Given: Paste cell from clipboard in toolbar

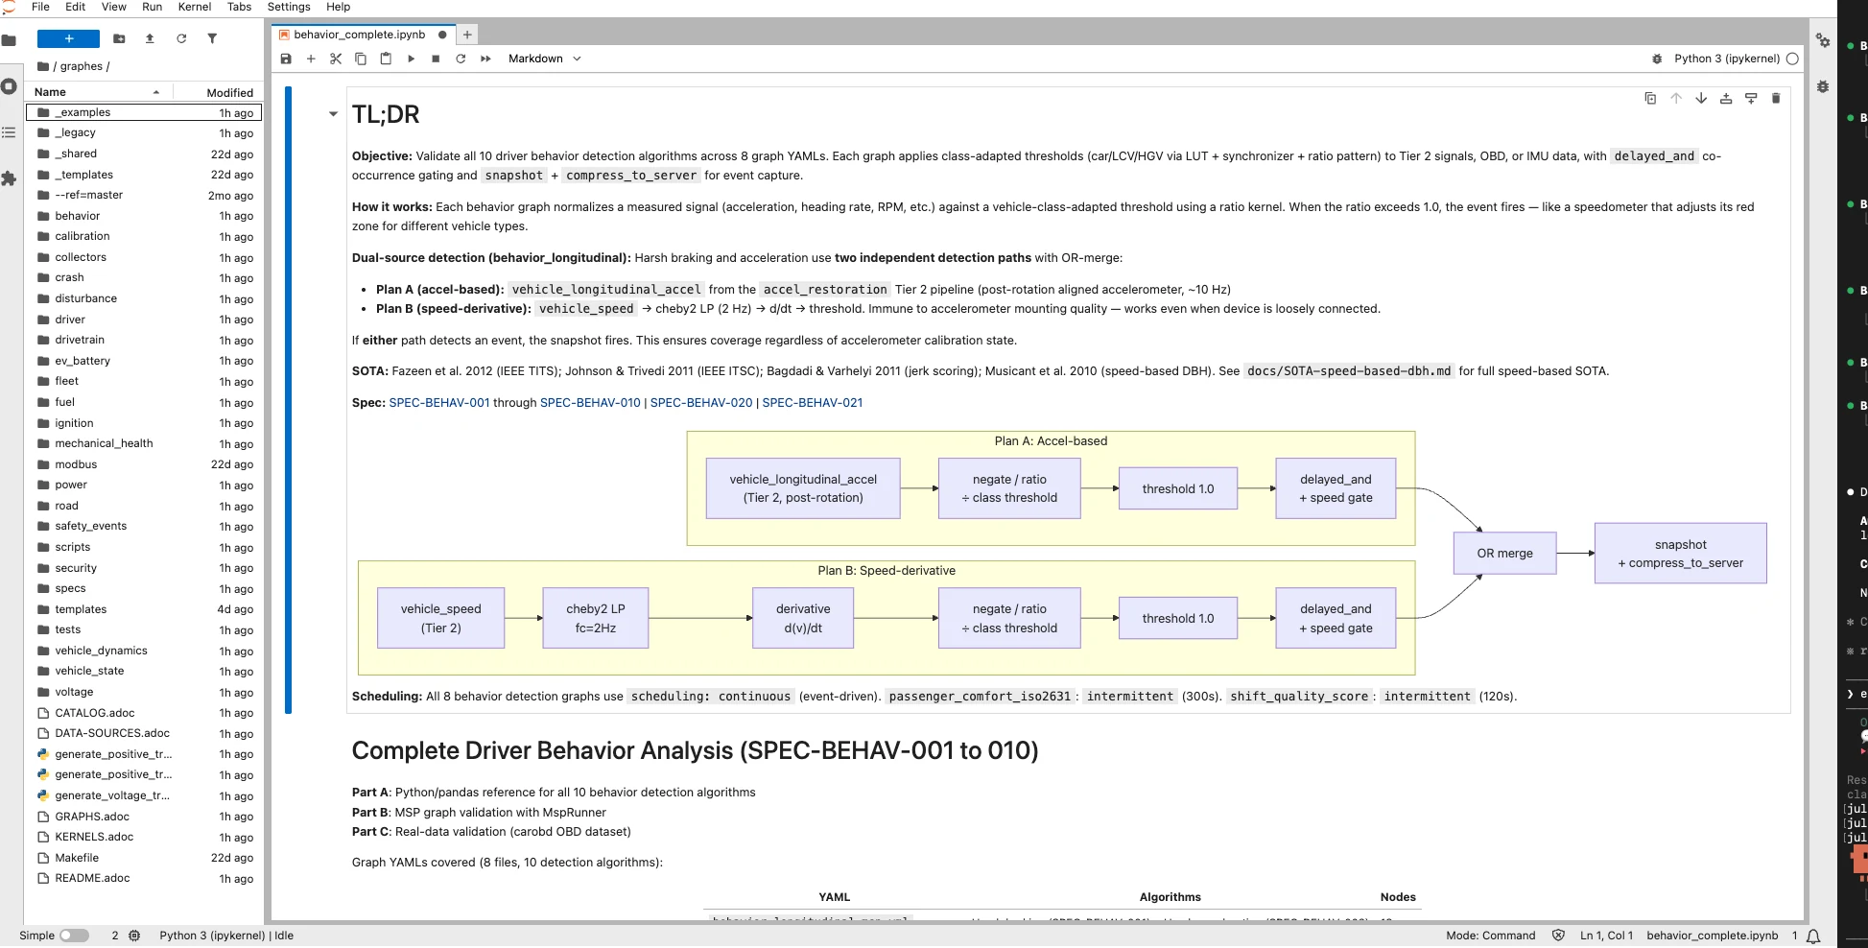Looking at the screenshot, I should (386, 59).
